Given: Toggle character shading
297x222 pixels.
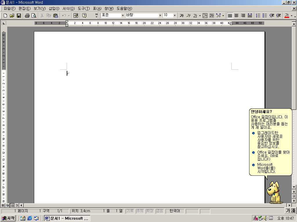Looking at the screenshot, I should tap(211, 16).
